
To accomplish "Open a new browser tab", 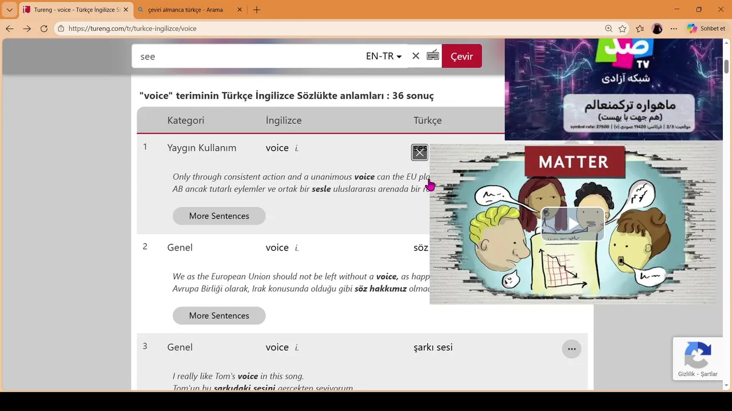I will coord(257,10).
